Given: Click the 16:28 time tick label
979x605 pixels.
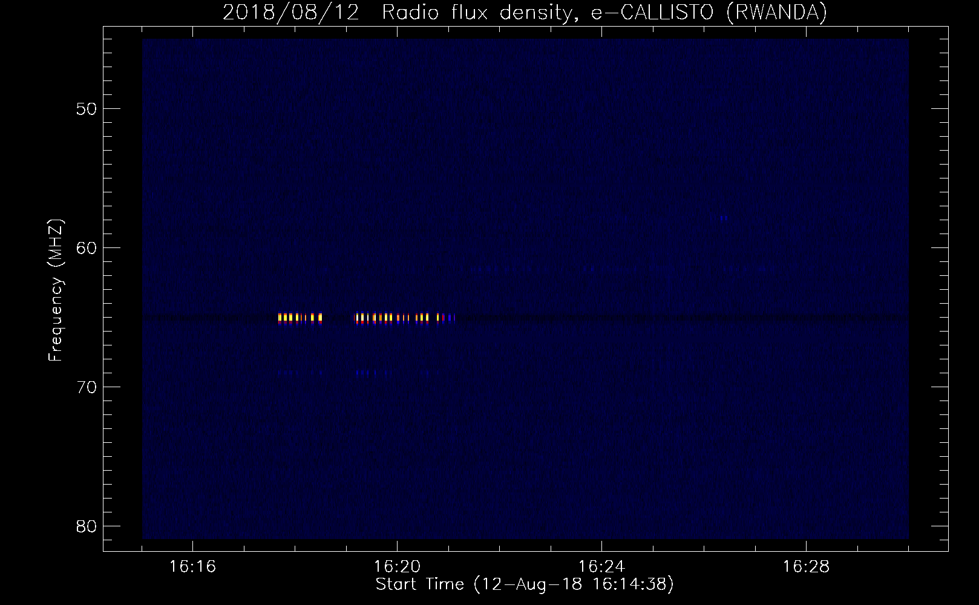Looking at the screenshot, I should coord(806,567).
